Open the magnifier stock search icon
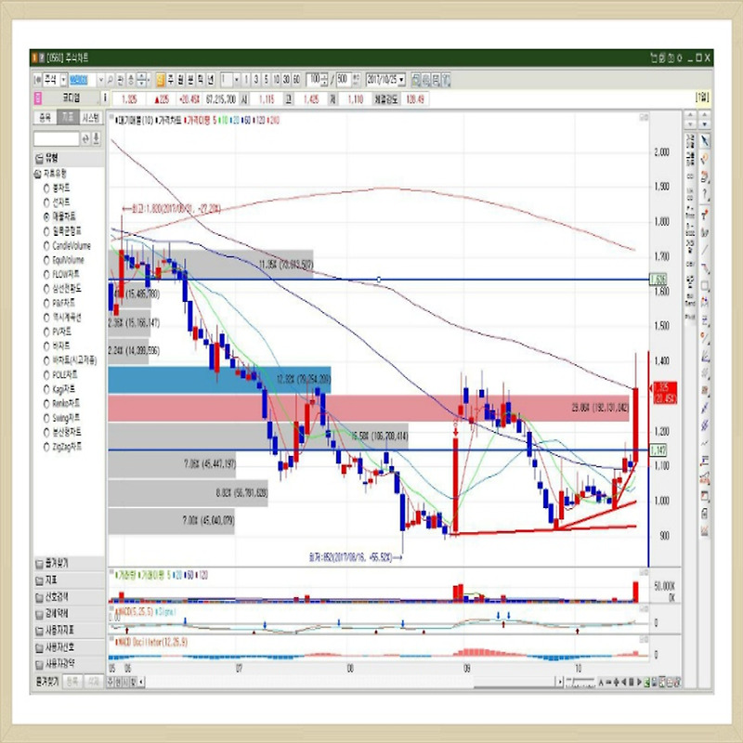743x743 pixels. [x=111, y=80]
